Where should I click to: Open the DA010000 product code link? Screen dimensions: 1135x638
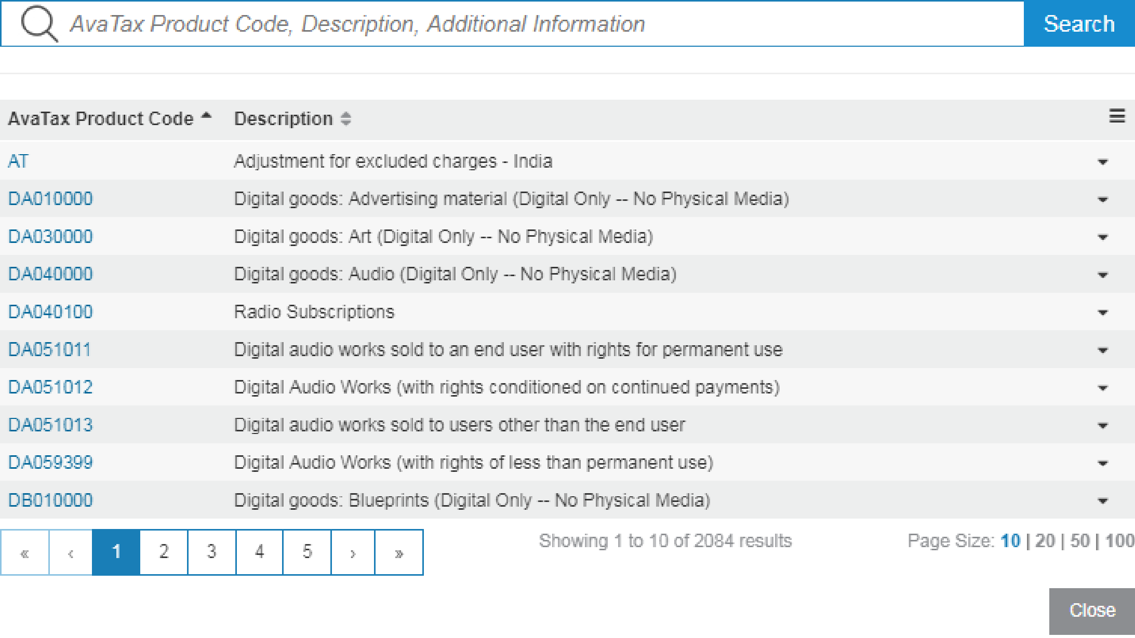[50, 199]
